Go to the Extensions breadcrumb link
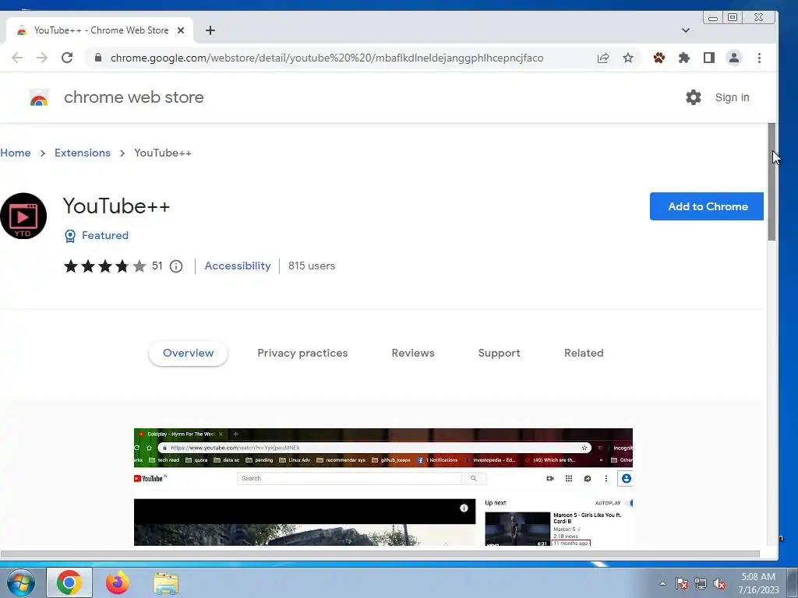 point(83,153)
